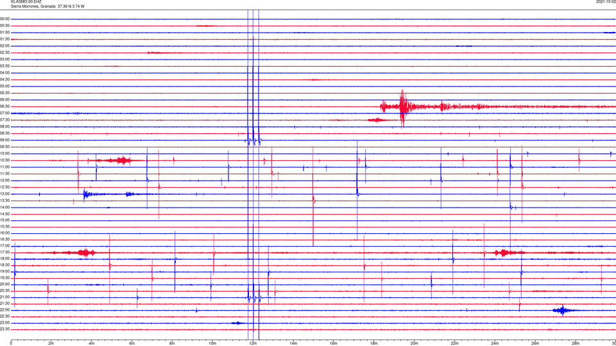Select the 04:30 trace time label
The height and width of the screenshot is (346, 616).
click(x=5, y=79)
